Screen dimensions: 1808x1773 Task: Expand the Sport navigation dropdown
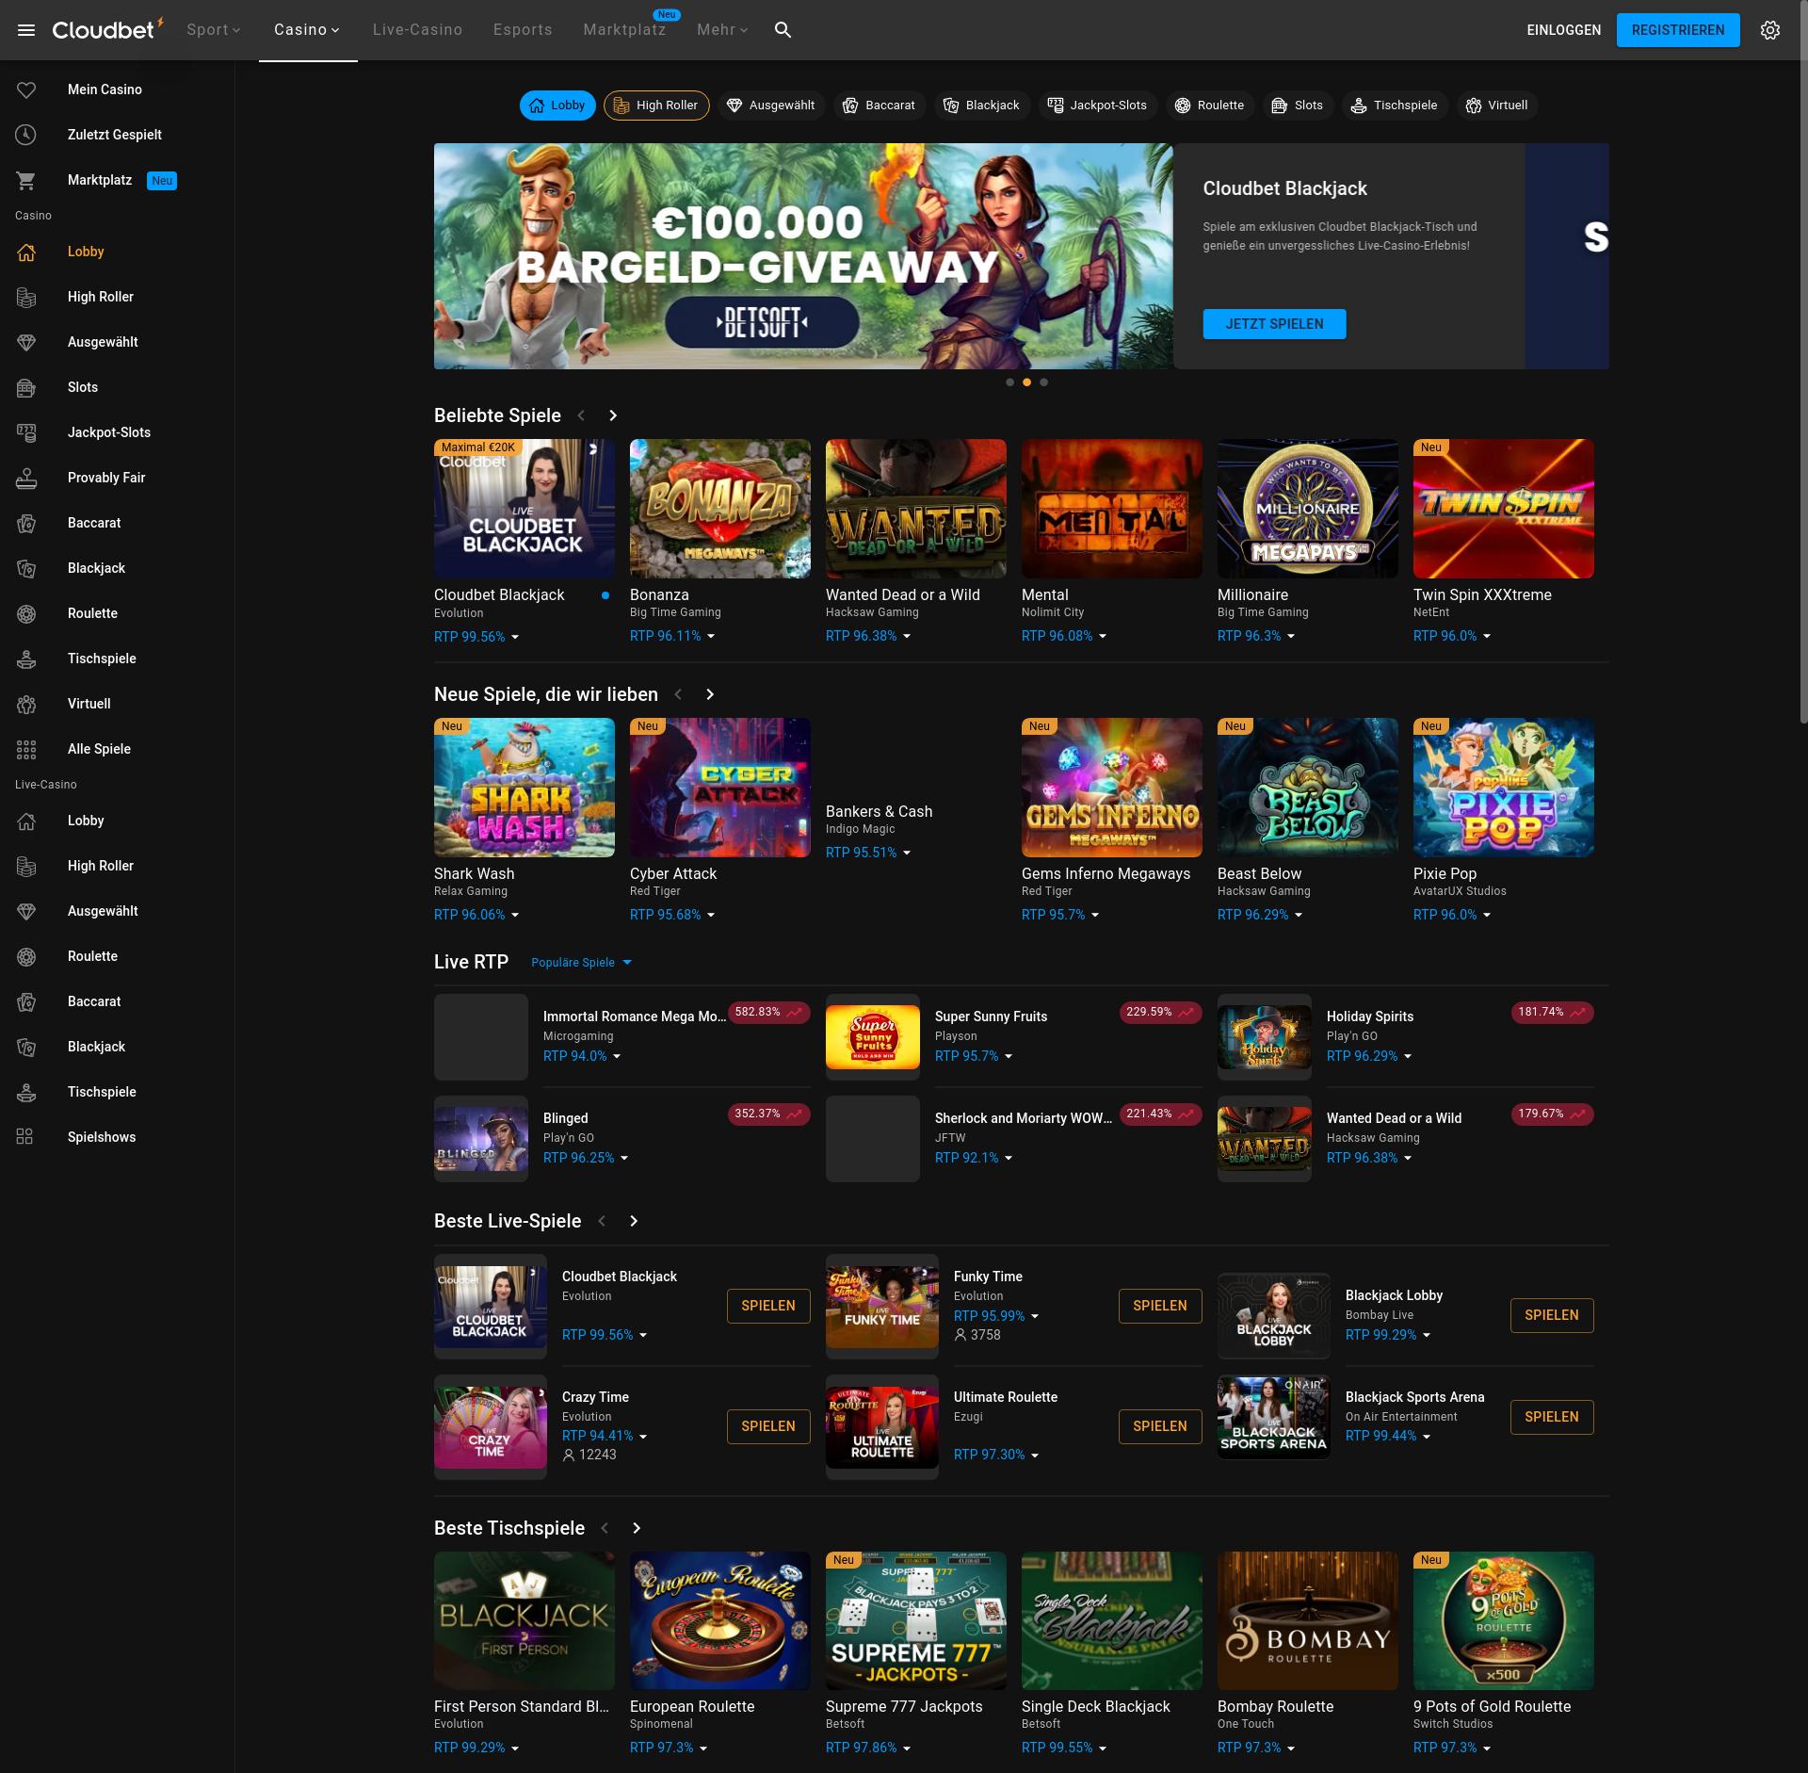(213, 29)
